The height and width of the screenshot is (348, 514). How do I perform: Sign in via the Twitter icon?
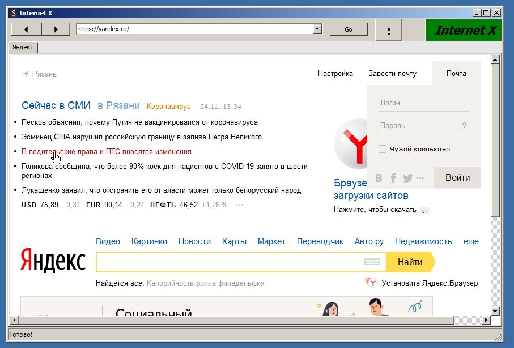pyautogui.click(x=407, y=177)
